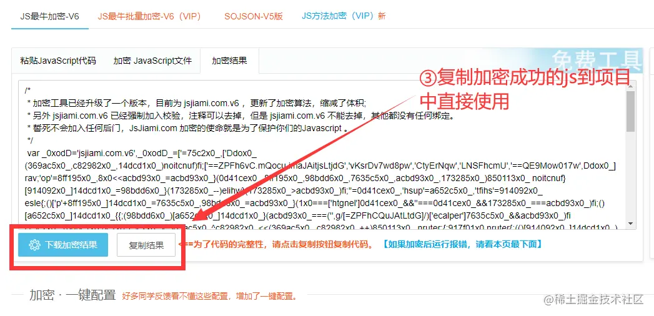Screen dimensions: 654x316
Task: Open the SOJSON-V5版 tab
Action: coord(254,16)
